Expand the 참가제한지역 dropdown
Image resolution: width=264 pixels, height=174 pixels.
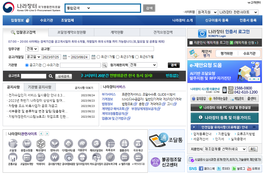pos(143,65)
